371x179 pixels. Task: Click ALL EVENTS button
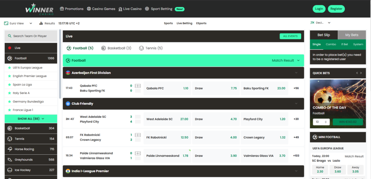click(x=290, y=36)
